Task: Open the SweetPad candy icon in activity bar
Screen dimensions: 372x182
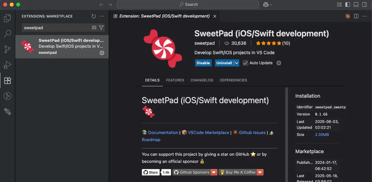Action: pos(7,111)
